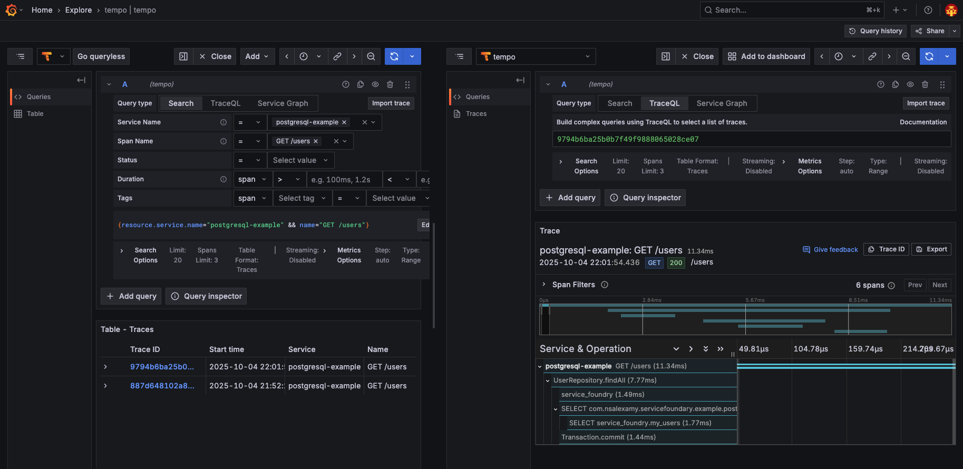Click the span column resize divider
Screen dimensions: 963x469
click(x=733, y=354)
